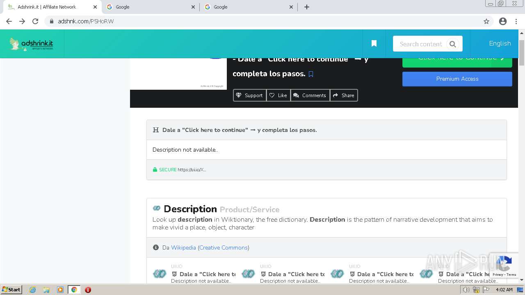Click the Support button
The height and width of the screenshot is (295, 525).
[x=249, y=95]
